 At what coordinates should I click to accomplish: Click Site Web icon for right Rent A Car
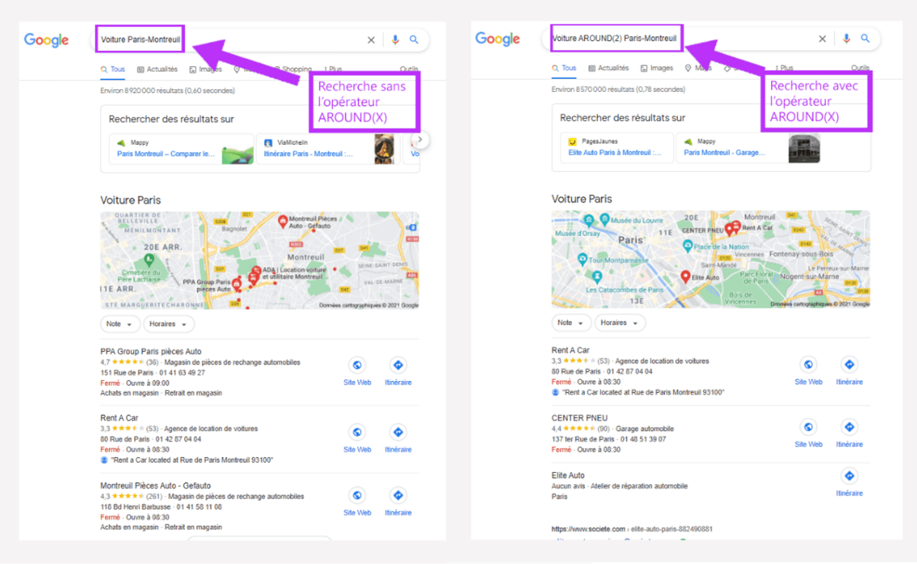[809, 365]
